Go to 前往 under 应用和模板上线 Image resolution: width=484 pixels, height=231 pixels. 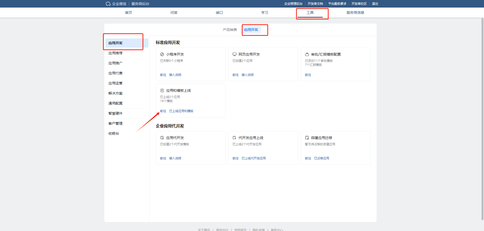tap(163, 111)
